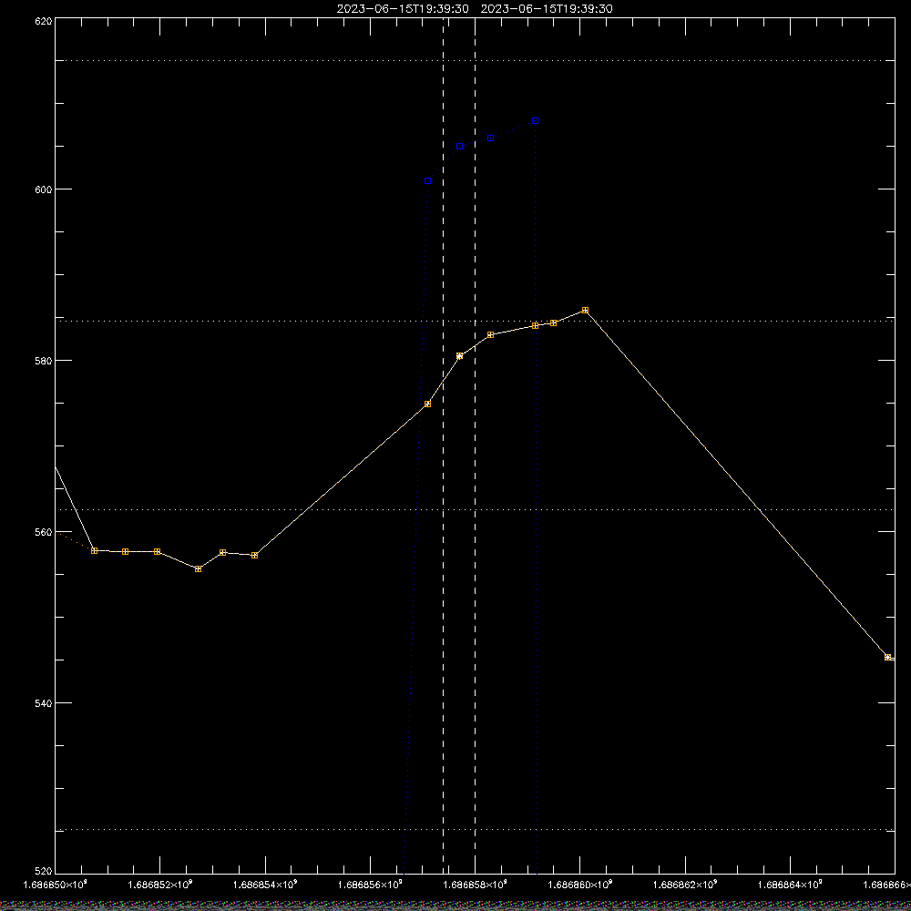Click the 1.686858×10⁹ x-axis label
Screen dimensions: 911x911
(476, 885)
